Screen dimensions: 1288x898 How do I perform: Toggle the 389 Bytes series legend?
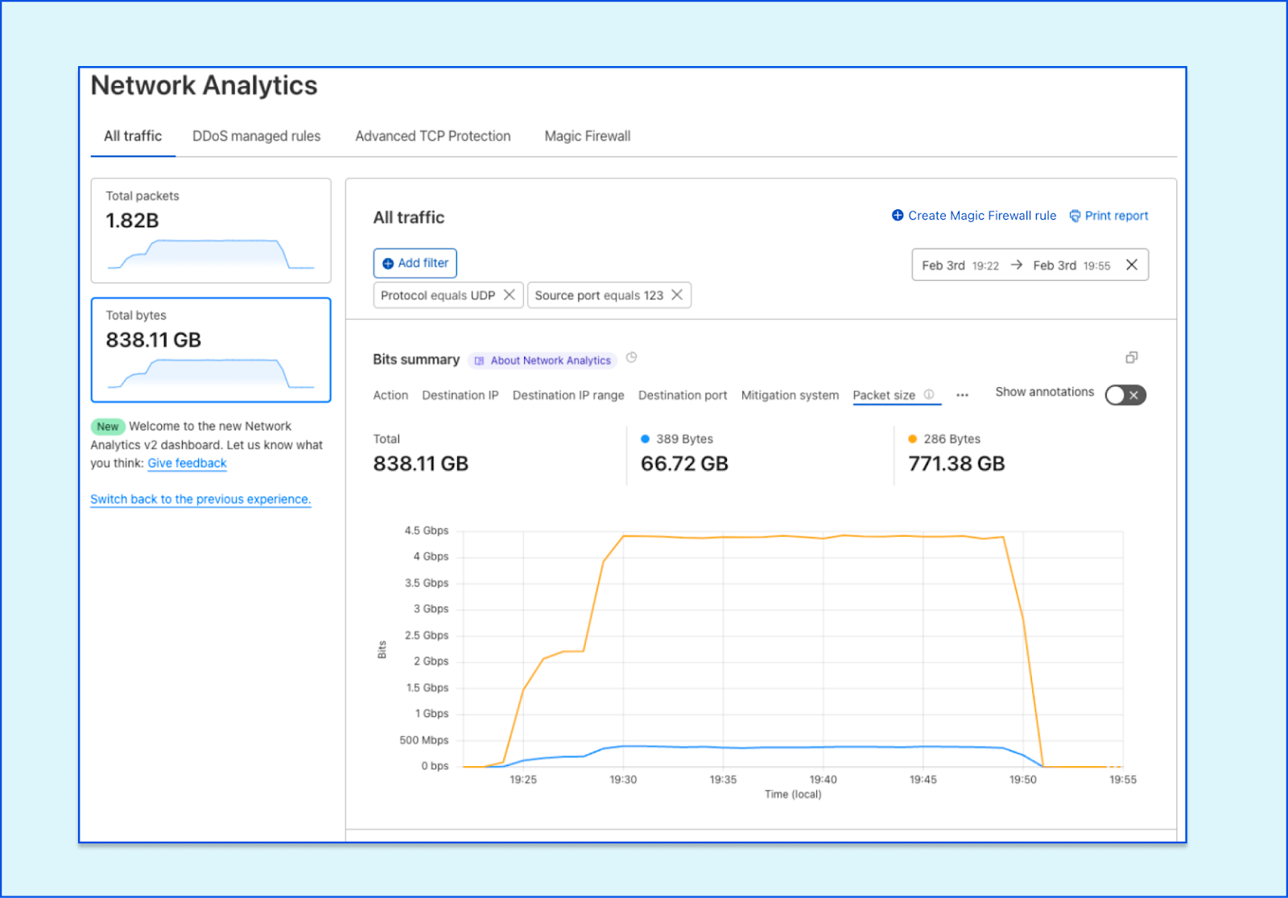(x=677, y=439)
